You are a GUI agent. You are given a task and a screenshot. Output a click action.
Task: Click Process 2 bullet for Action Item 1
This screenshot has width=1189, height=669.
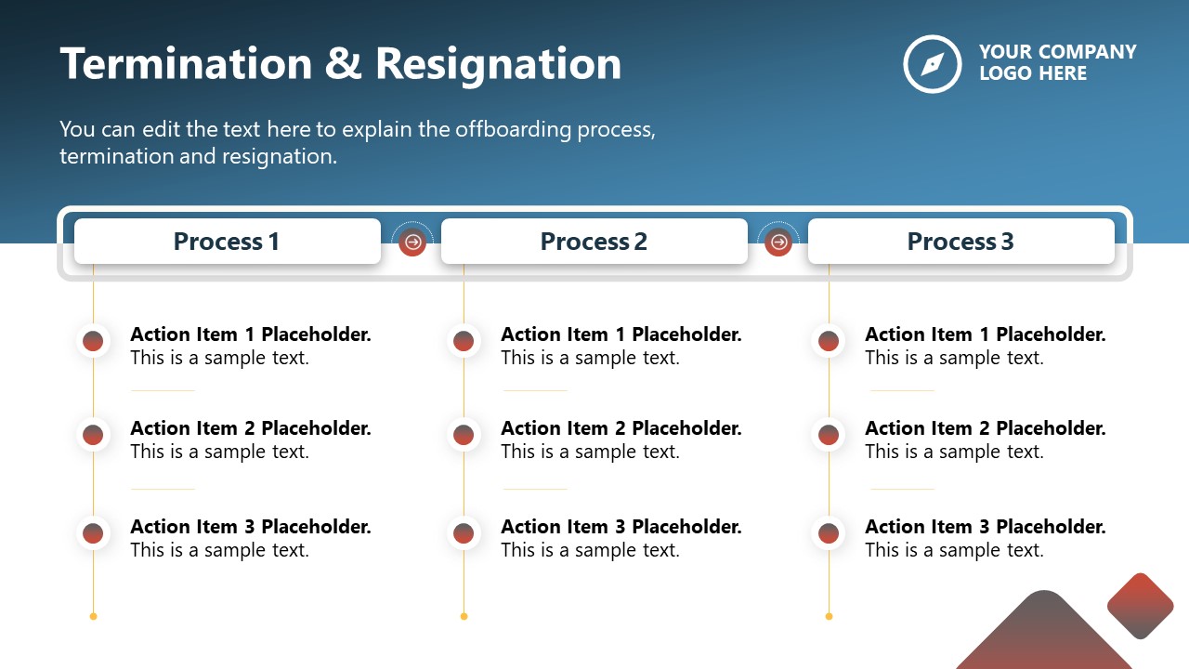pyautogui.click(x=464, y=341)
